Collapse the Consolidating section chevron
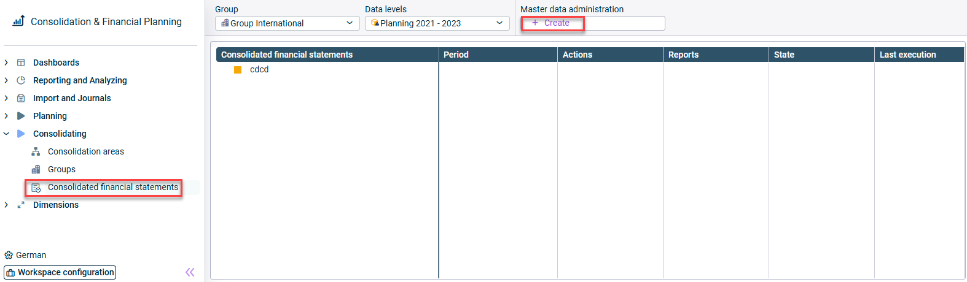Viewport: 967px width, 282px height. (x=6, y=134)
